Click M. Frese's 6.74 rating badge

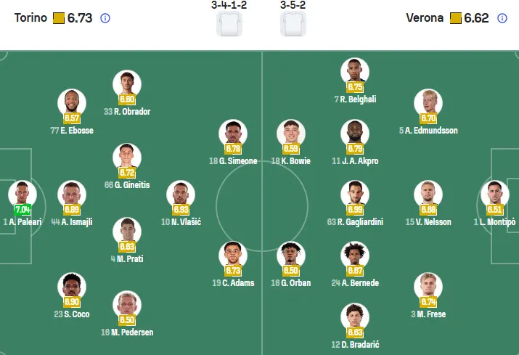coord(428,302)
